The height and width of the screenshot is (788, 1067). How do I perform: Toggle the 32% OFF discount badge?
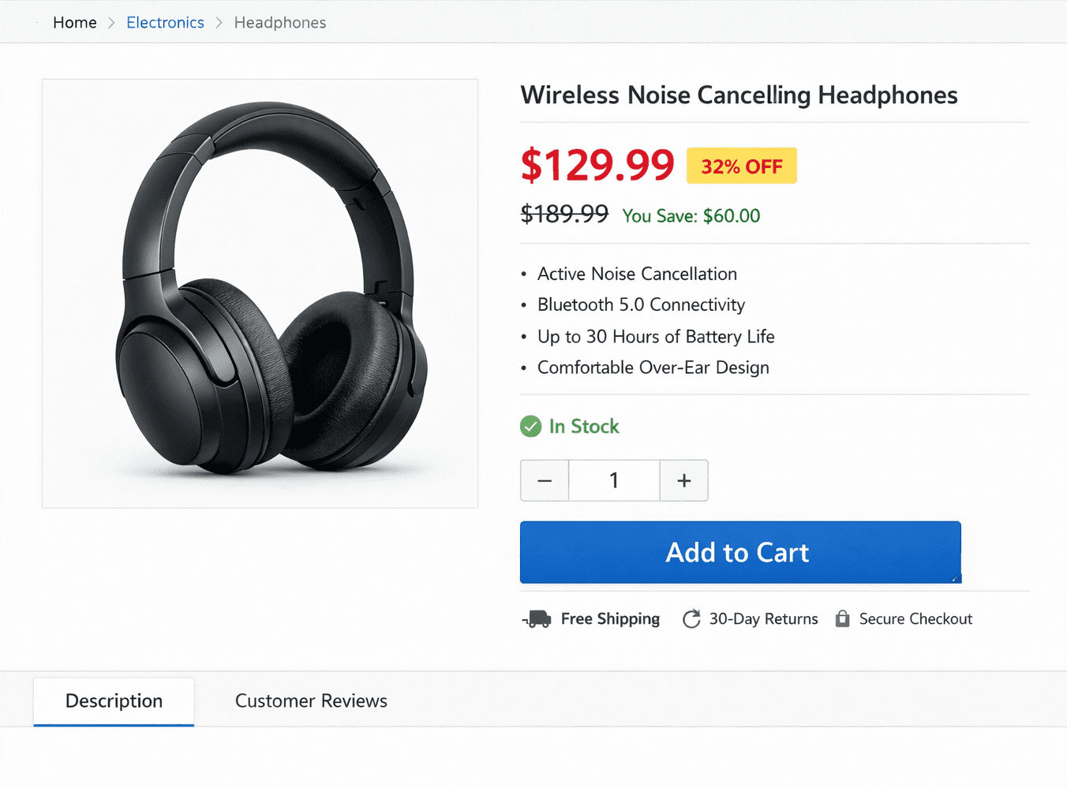tap(741, 166)
